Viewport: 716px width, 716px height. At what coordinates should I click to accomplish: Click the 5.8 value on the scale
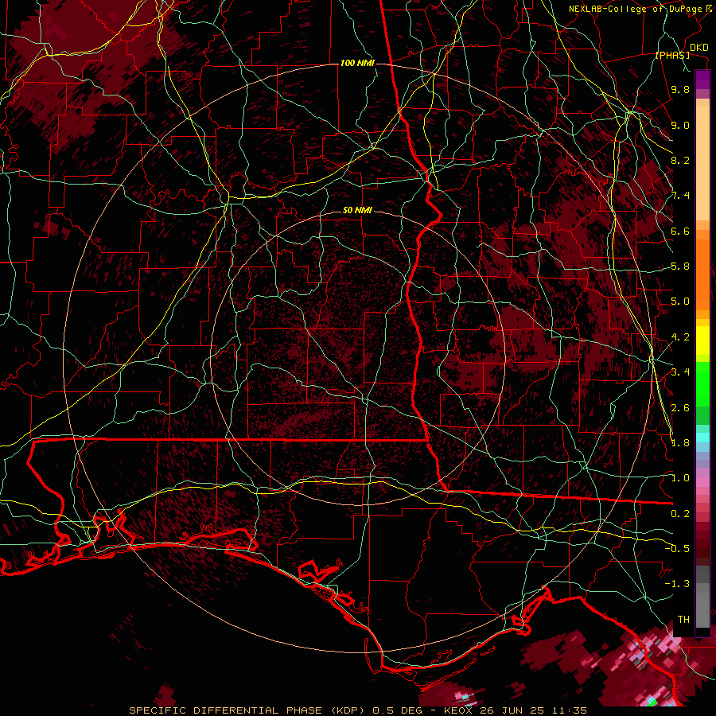click(680, 267)
